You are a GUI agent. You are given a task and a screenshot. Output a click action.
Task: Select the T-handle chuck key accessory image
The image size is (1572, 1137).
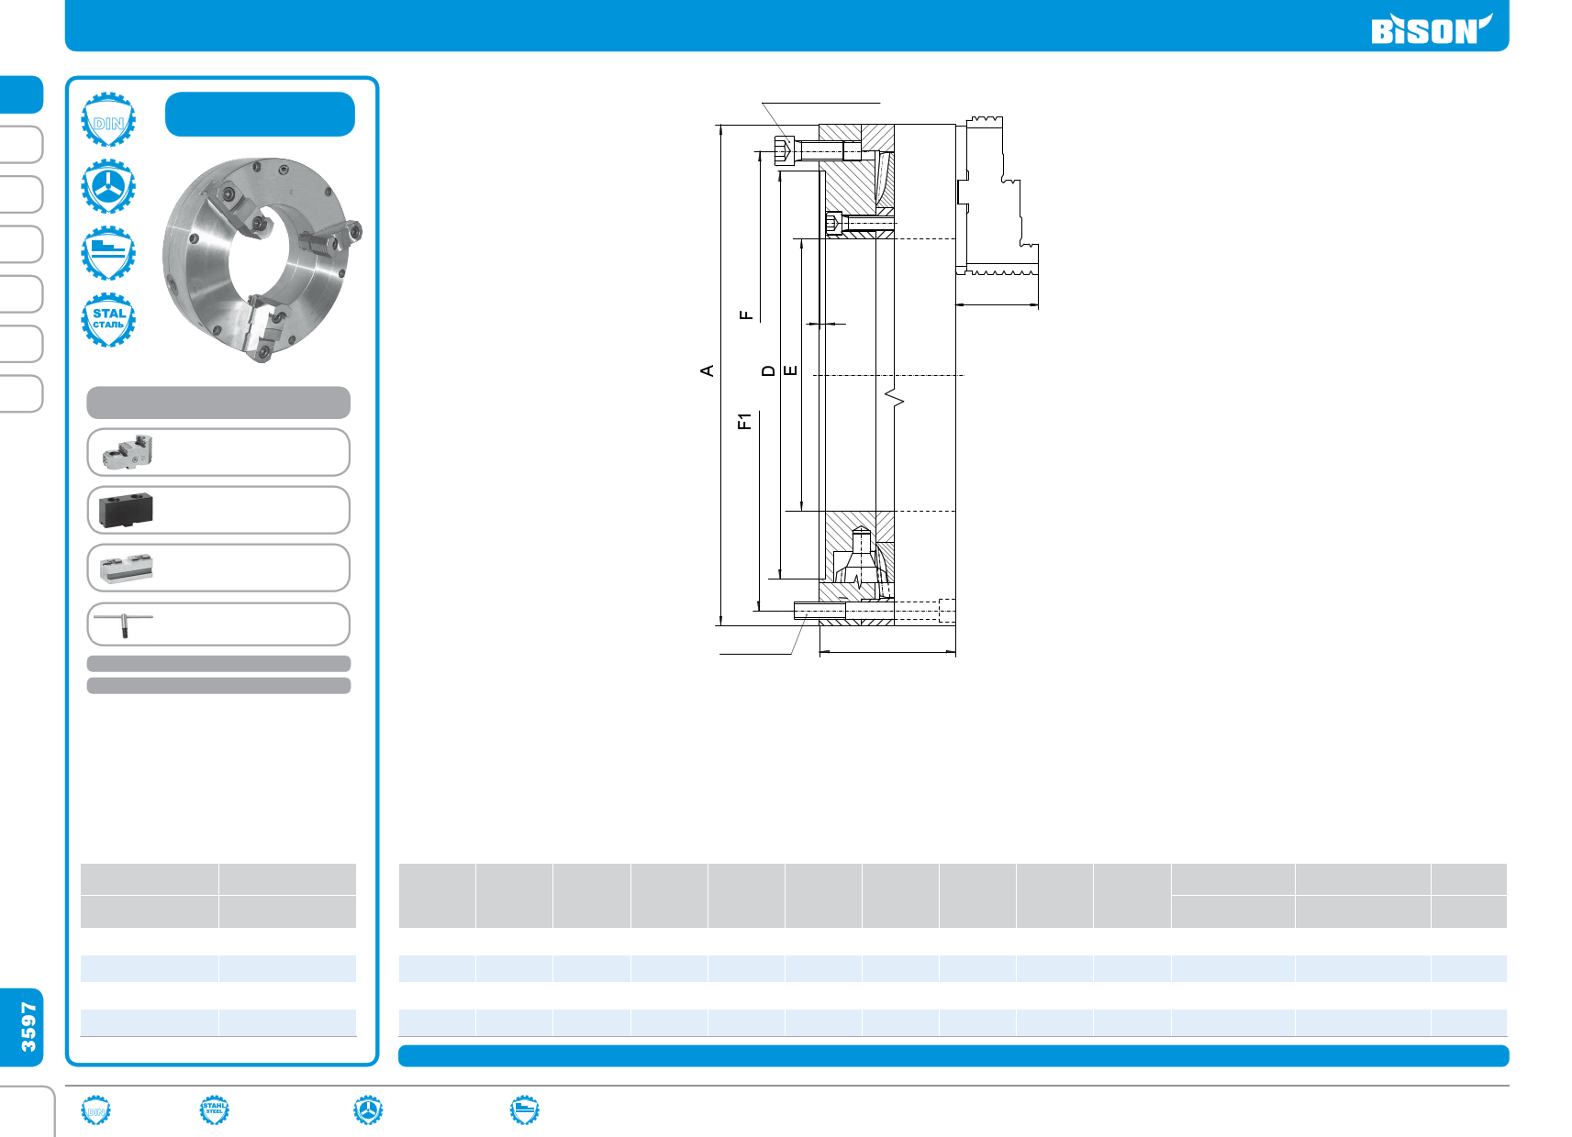(x=123, y=624)
